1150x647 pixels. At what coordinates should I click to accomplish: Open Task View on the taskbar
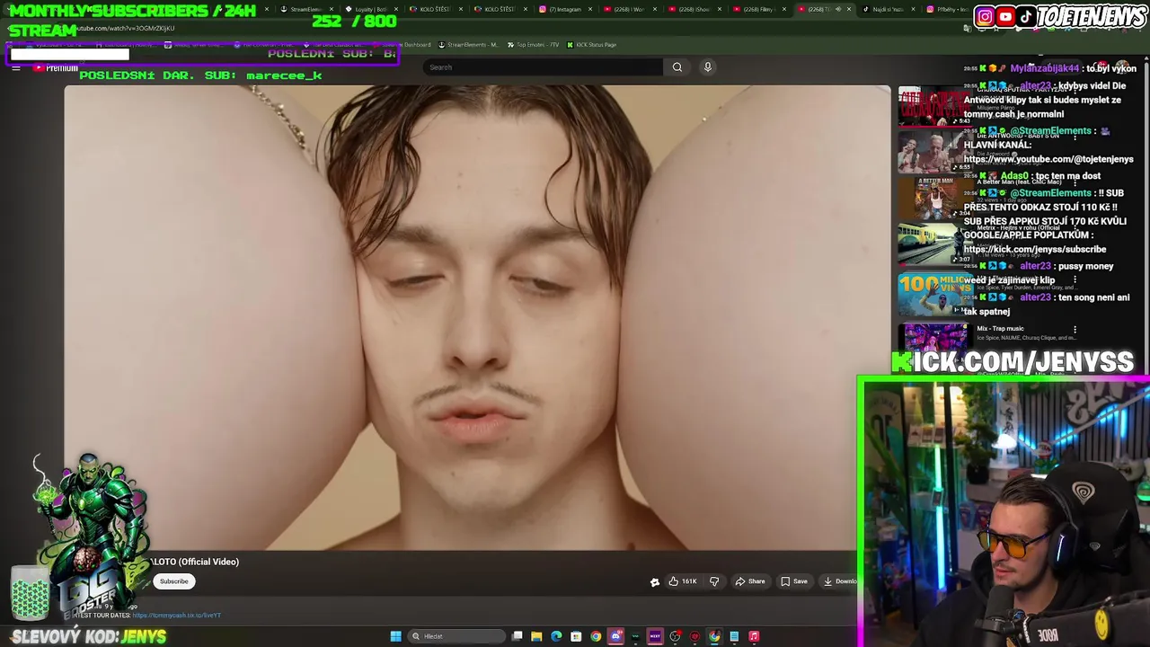517,636
